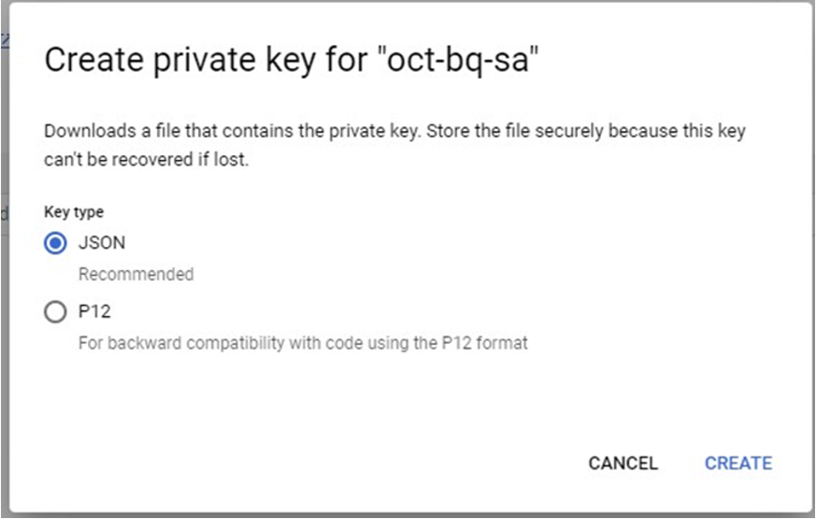Click the CREATE button
The height and width of the screenshot is (519, 816).
click(x=737, y=464)
